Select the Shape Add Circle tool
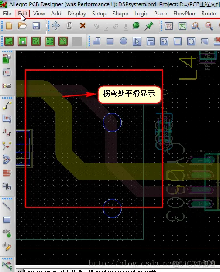Screen dimensions: 220x272 click(124, 41)
